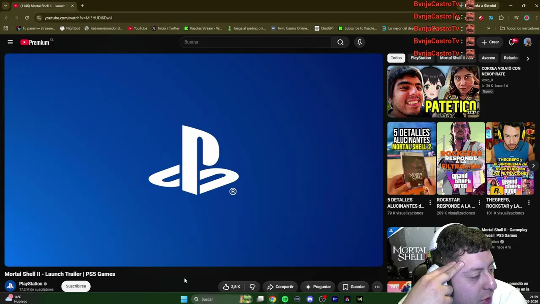Open Mortal Shell II Gameplay Reveal title
Screen dimensions: 540x304
[x=505, y=233]
